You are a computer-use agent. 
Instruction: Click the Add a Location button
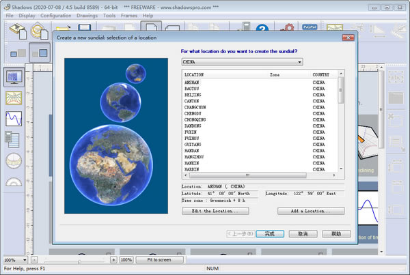pos(310,212)
